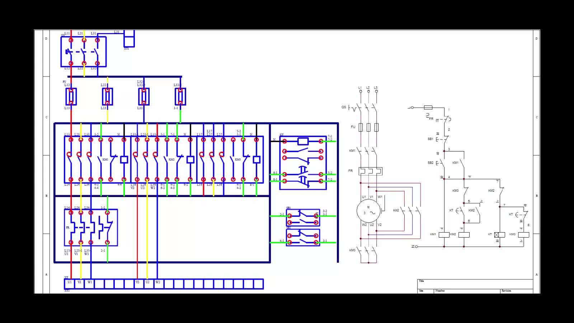The image size is (574, 323).
Task: Click terminal V1 on the terminal strip
Action: coord(80,284)
